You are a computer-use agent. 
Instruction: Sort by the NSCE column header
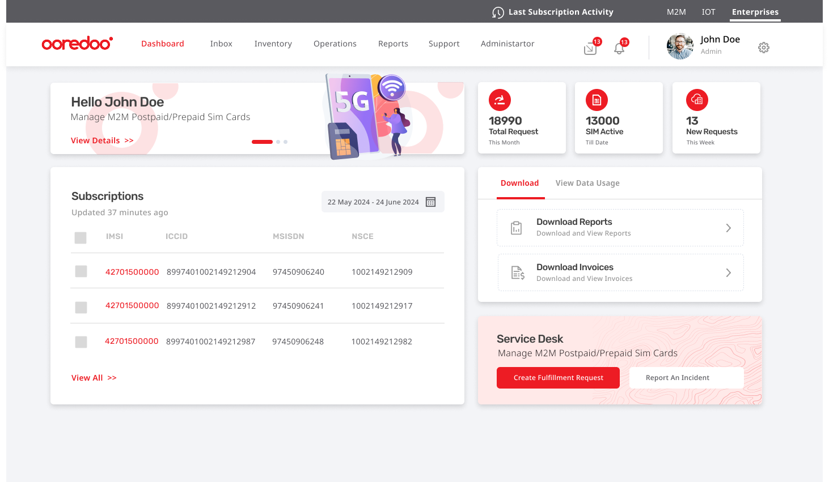point(362,236)
